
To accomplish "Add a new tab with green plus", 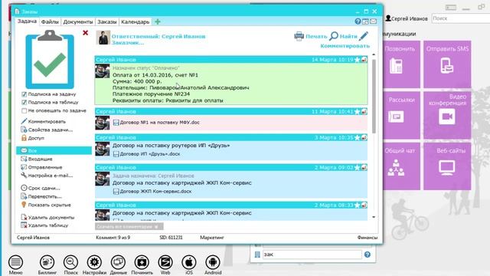I will [158, 21].
